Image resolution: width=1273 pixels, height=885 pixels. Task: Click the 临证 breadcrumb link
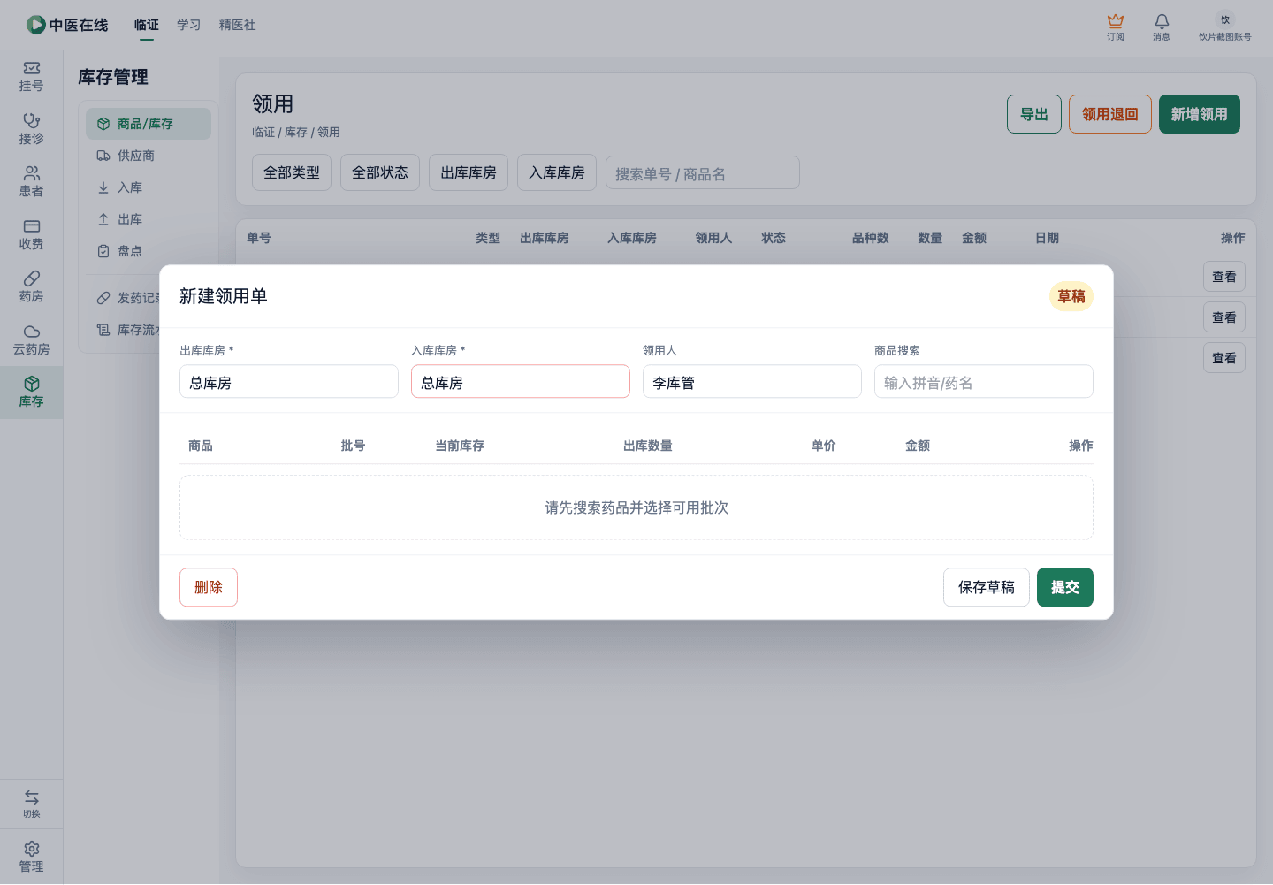(x=263, y=132)
